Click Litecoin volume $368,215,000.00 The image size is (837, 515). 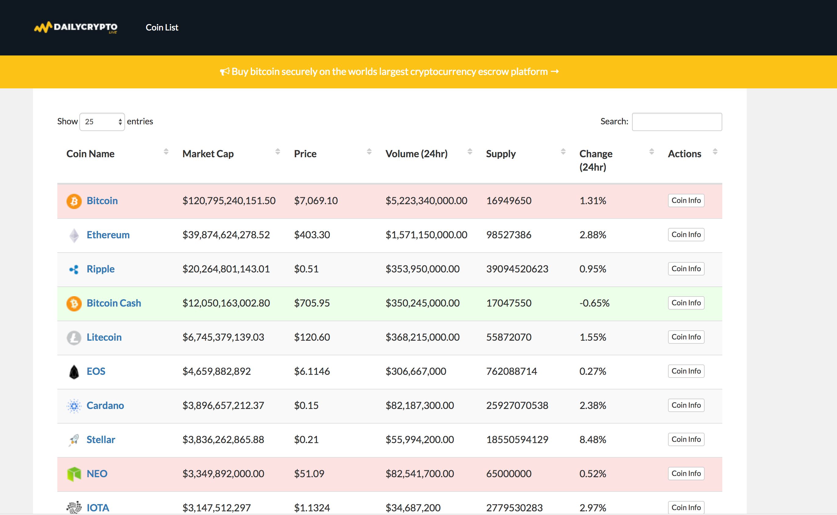click(x=422, y=337)
